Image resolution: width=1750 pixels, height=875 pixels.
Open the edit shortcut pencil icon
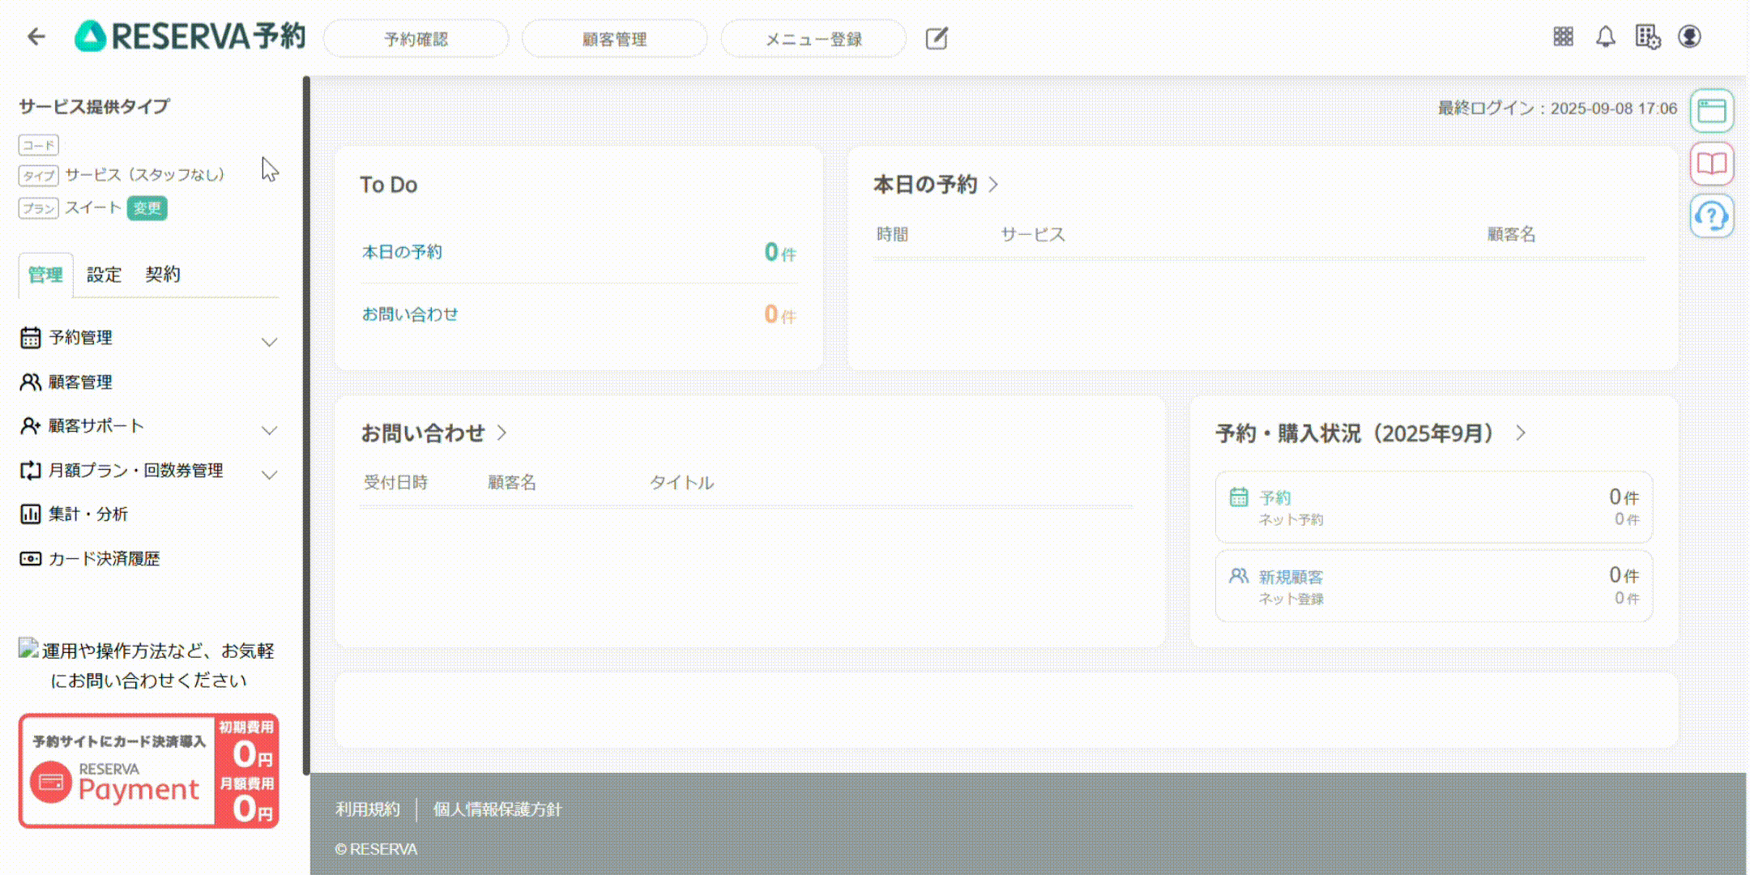(x=937, y=38)
